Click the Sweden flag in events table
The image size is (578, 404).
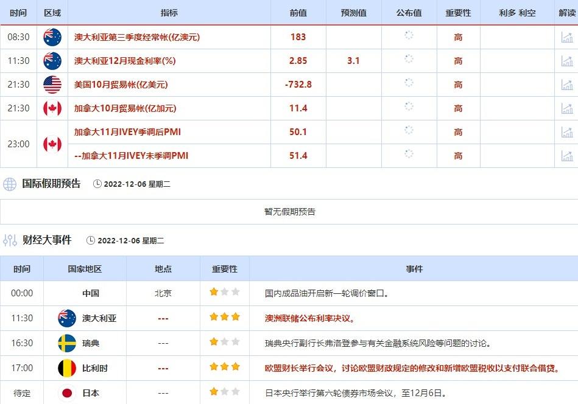point(66,343)
